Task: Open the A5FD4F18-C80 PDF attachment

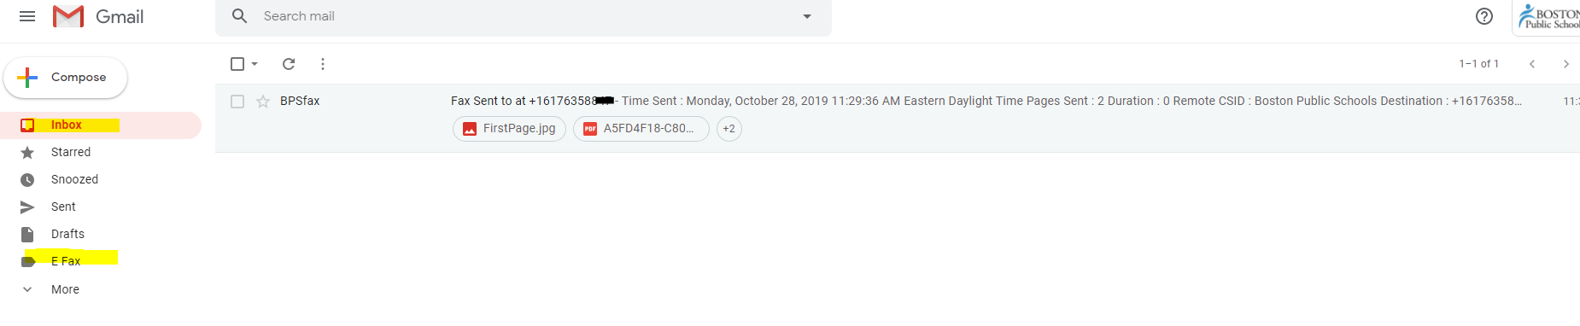Action: click(x=641, y=129)
